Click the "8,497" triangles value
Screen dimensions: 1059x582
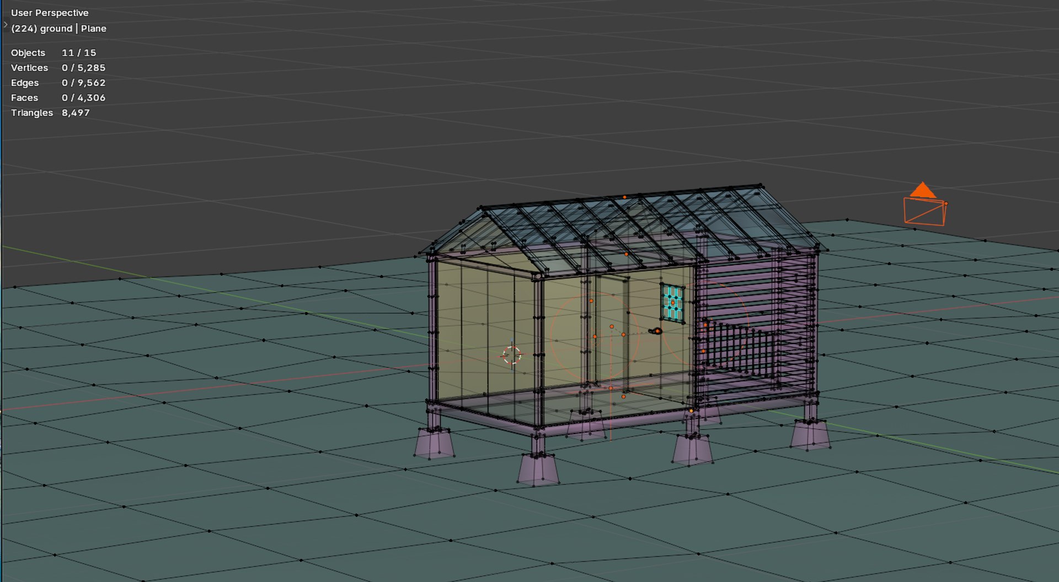(x=76, y=112)
